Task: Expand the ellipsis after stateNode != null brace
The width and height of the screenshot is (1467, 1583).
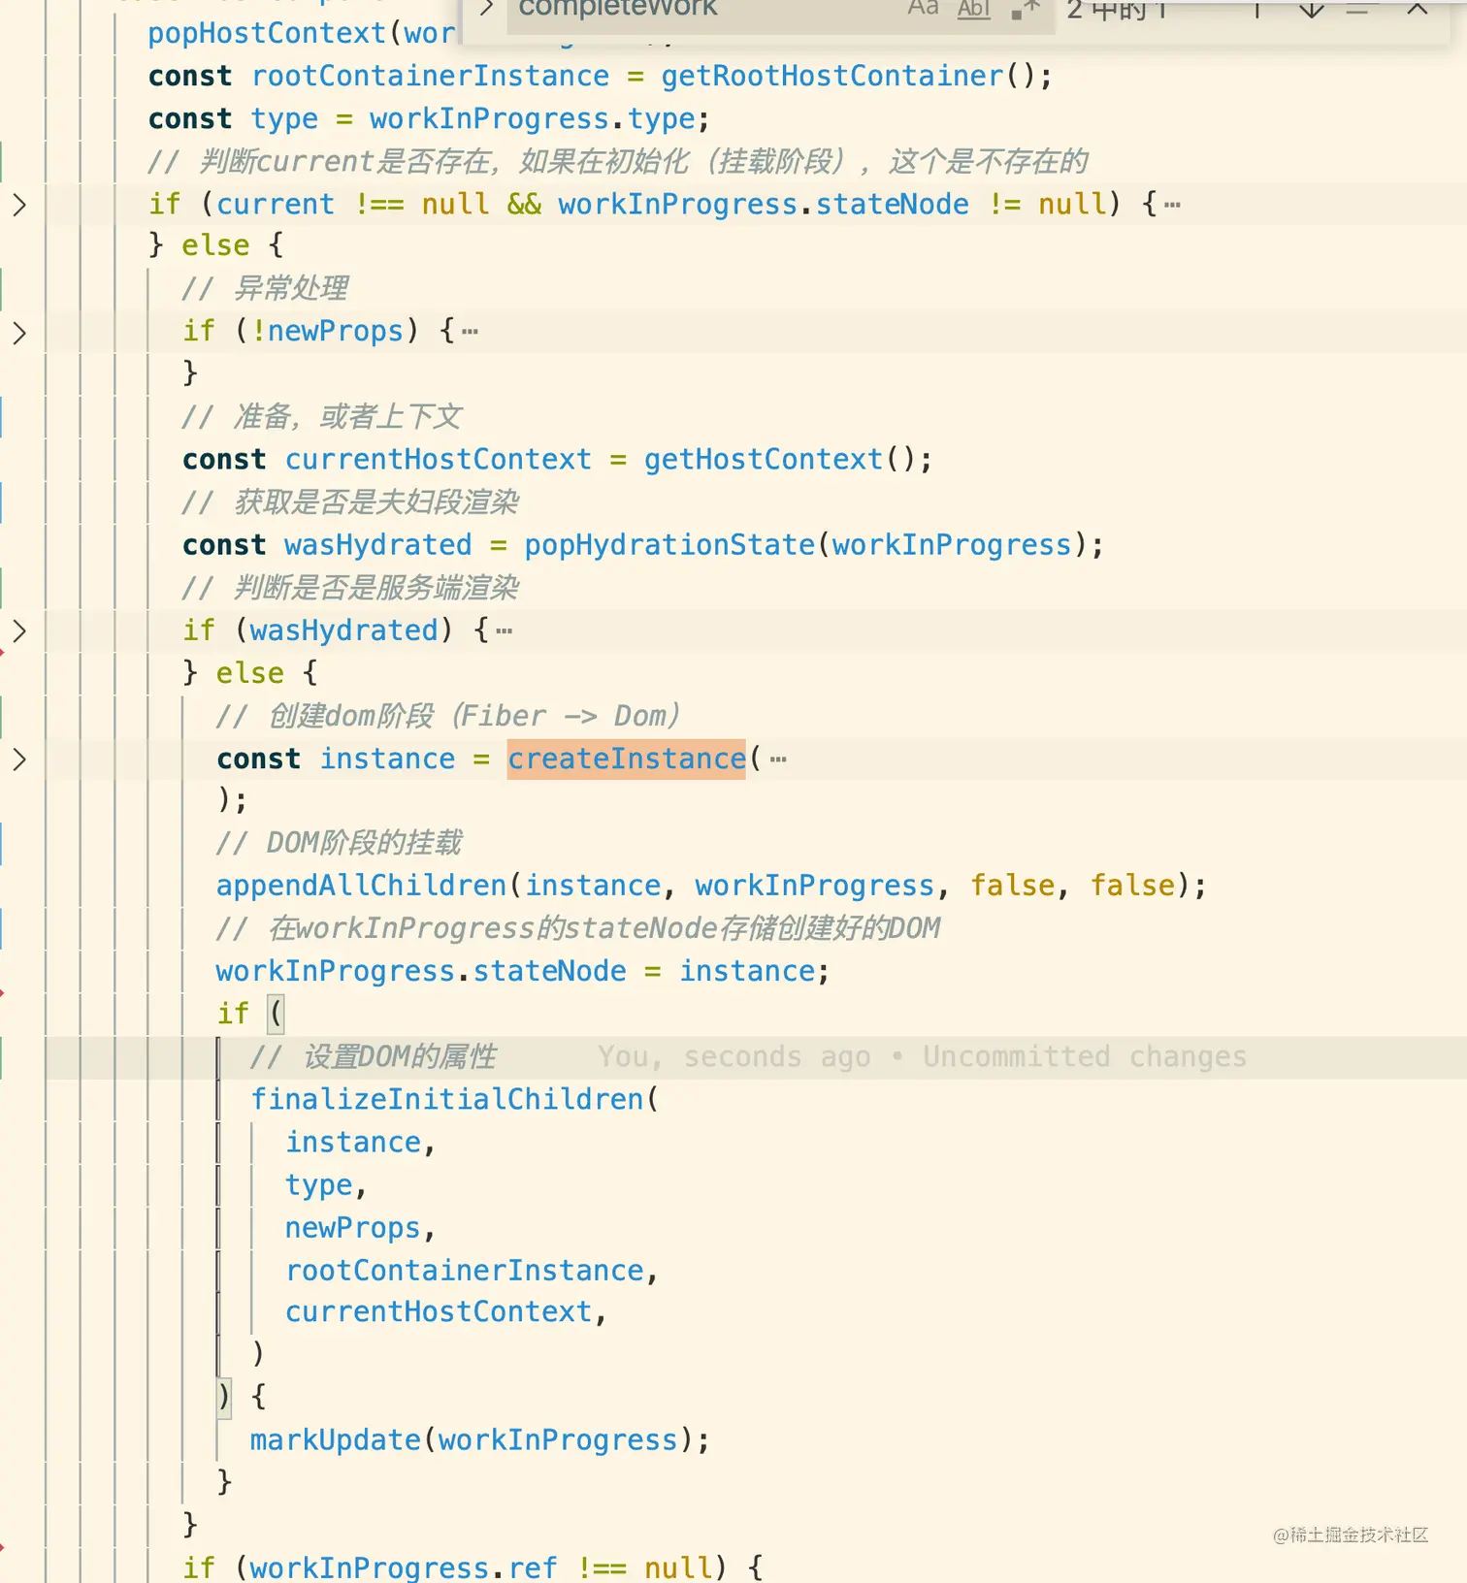Action: [x=1172, y=205]
